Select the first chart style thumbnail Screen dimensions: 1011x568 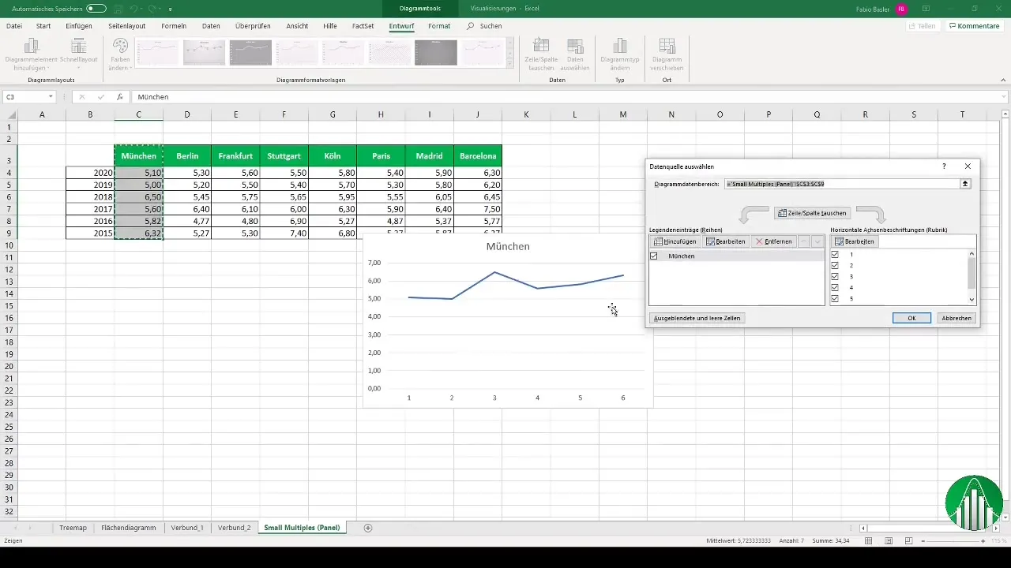point(158,53)
